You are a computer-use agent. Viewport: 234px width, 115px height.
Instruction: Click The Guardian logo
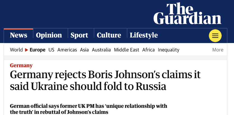coord(187,13)
